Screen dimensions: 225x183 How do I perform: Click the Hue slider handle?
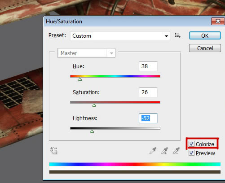(80, 79)
